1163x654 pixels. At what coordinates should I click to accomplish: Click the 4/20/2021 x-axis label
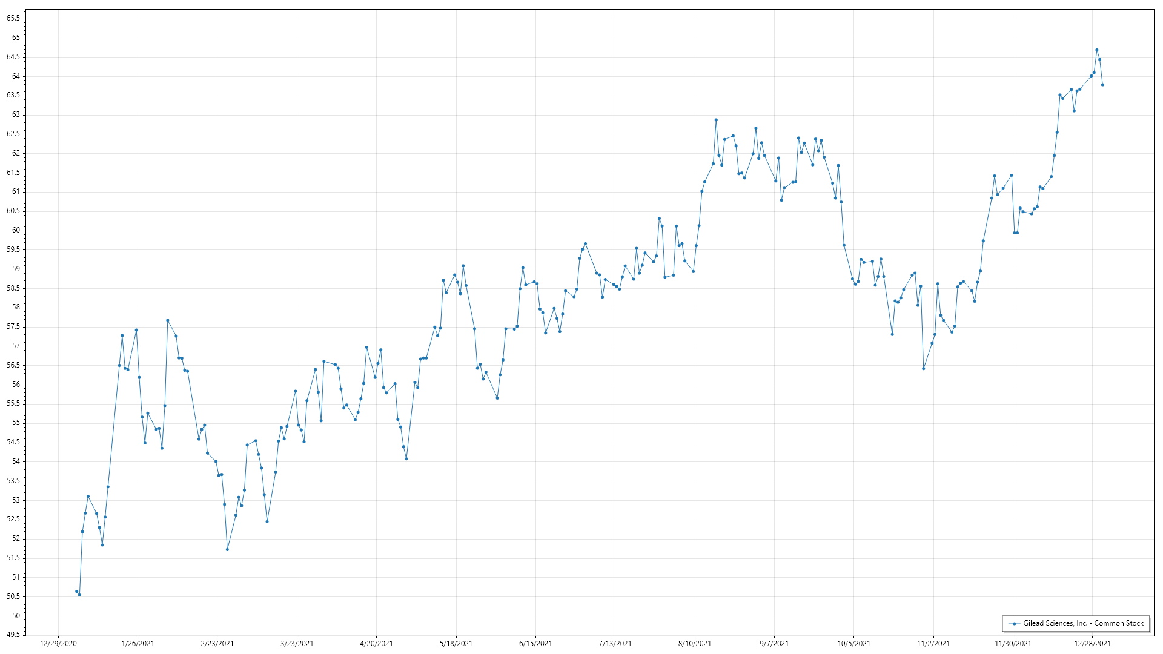pyautogui.click(x=376, y=644)
